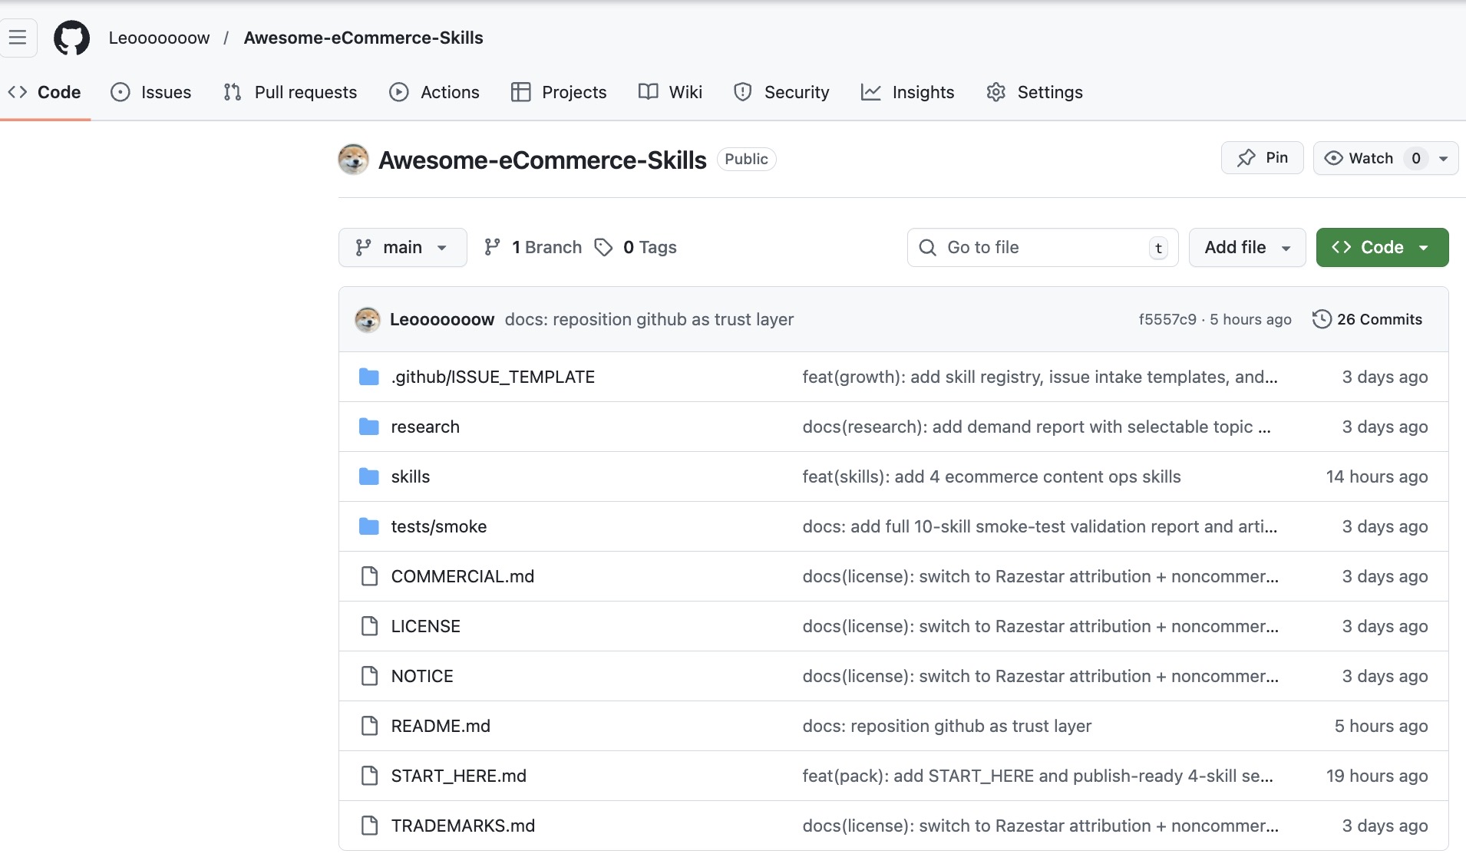Pin this repository to profile

pos(1262,158)
